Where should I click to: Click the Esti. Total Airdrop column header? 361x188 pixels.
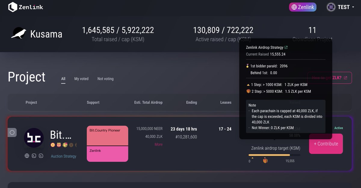click(x=148, y=102)
